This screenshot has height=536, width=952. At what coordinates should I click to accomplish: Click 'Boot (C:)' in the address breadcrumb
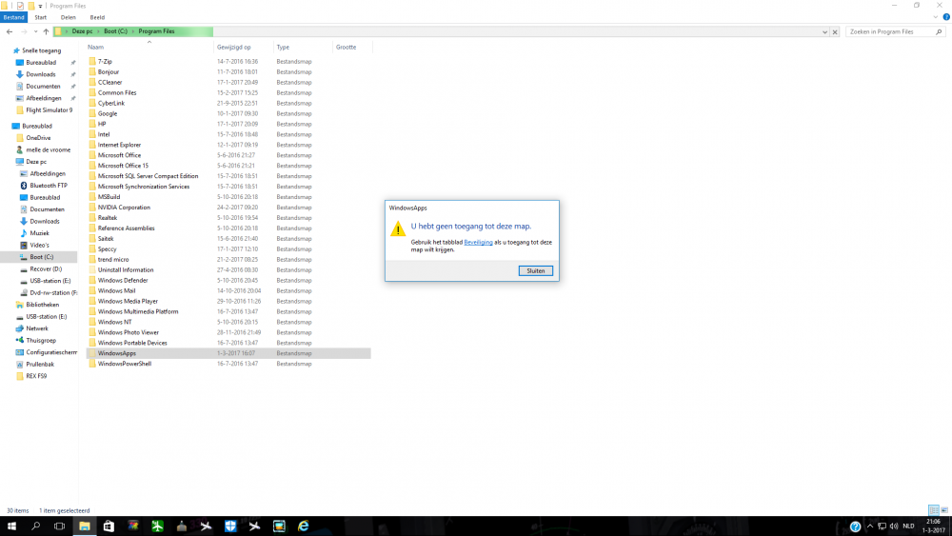[115, 31]
